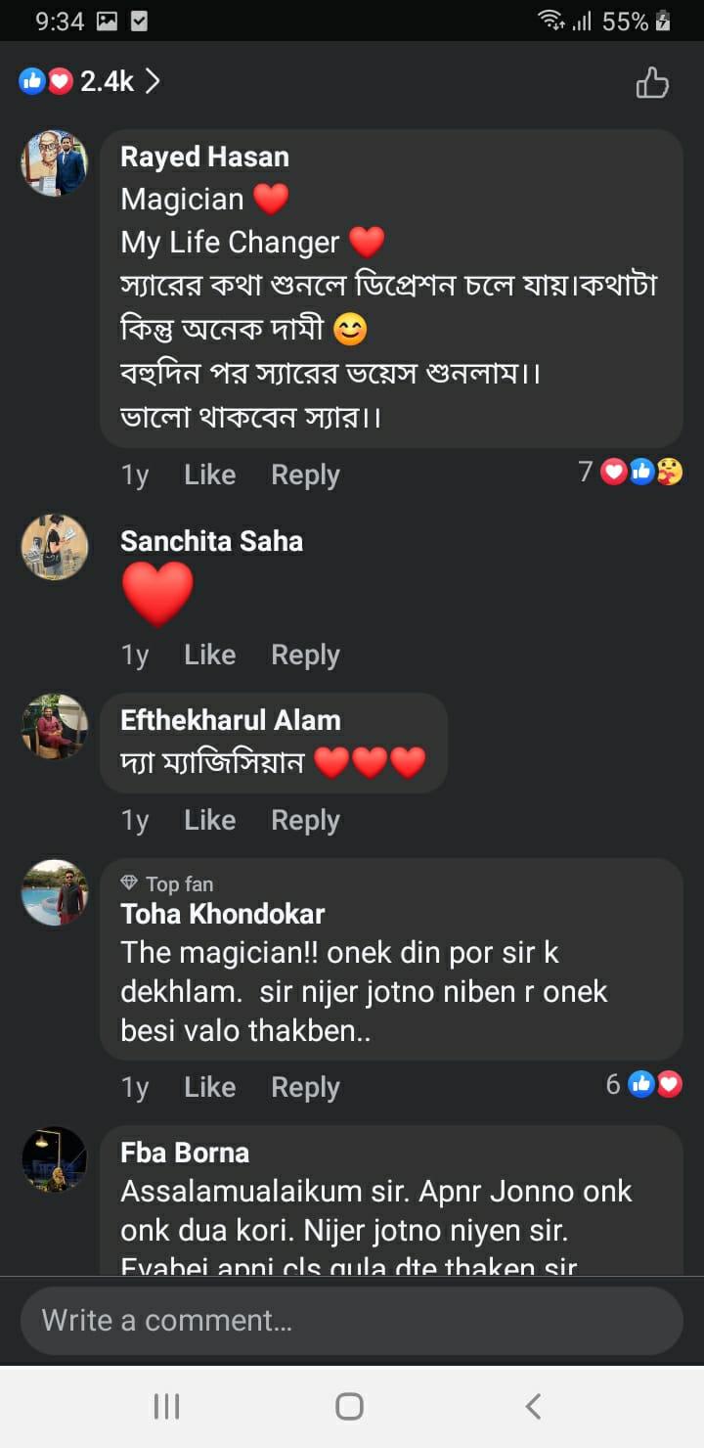This screenshot has width=704, height=1448.
Task: Open Fba Borna's profile name link
Action: pyautogui.click(x=185, y=1153)
